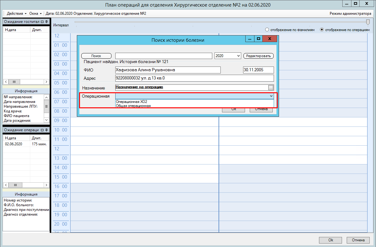Image resolution: width=376 pixels, height=247 pixels.
Task: Choose Операционная ХО2 from the list
Action: point(195,102)
